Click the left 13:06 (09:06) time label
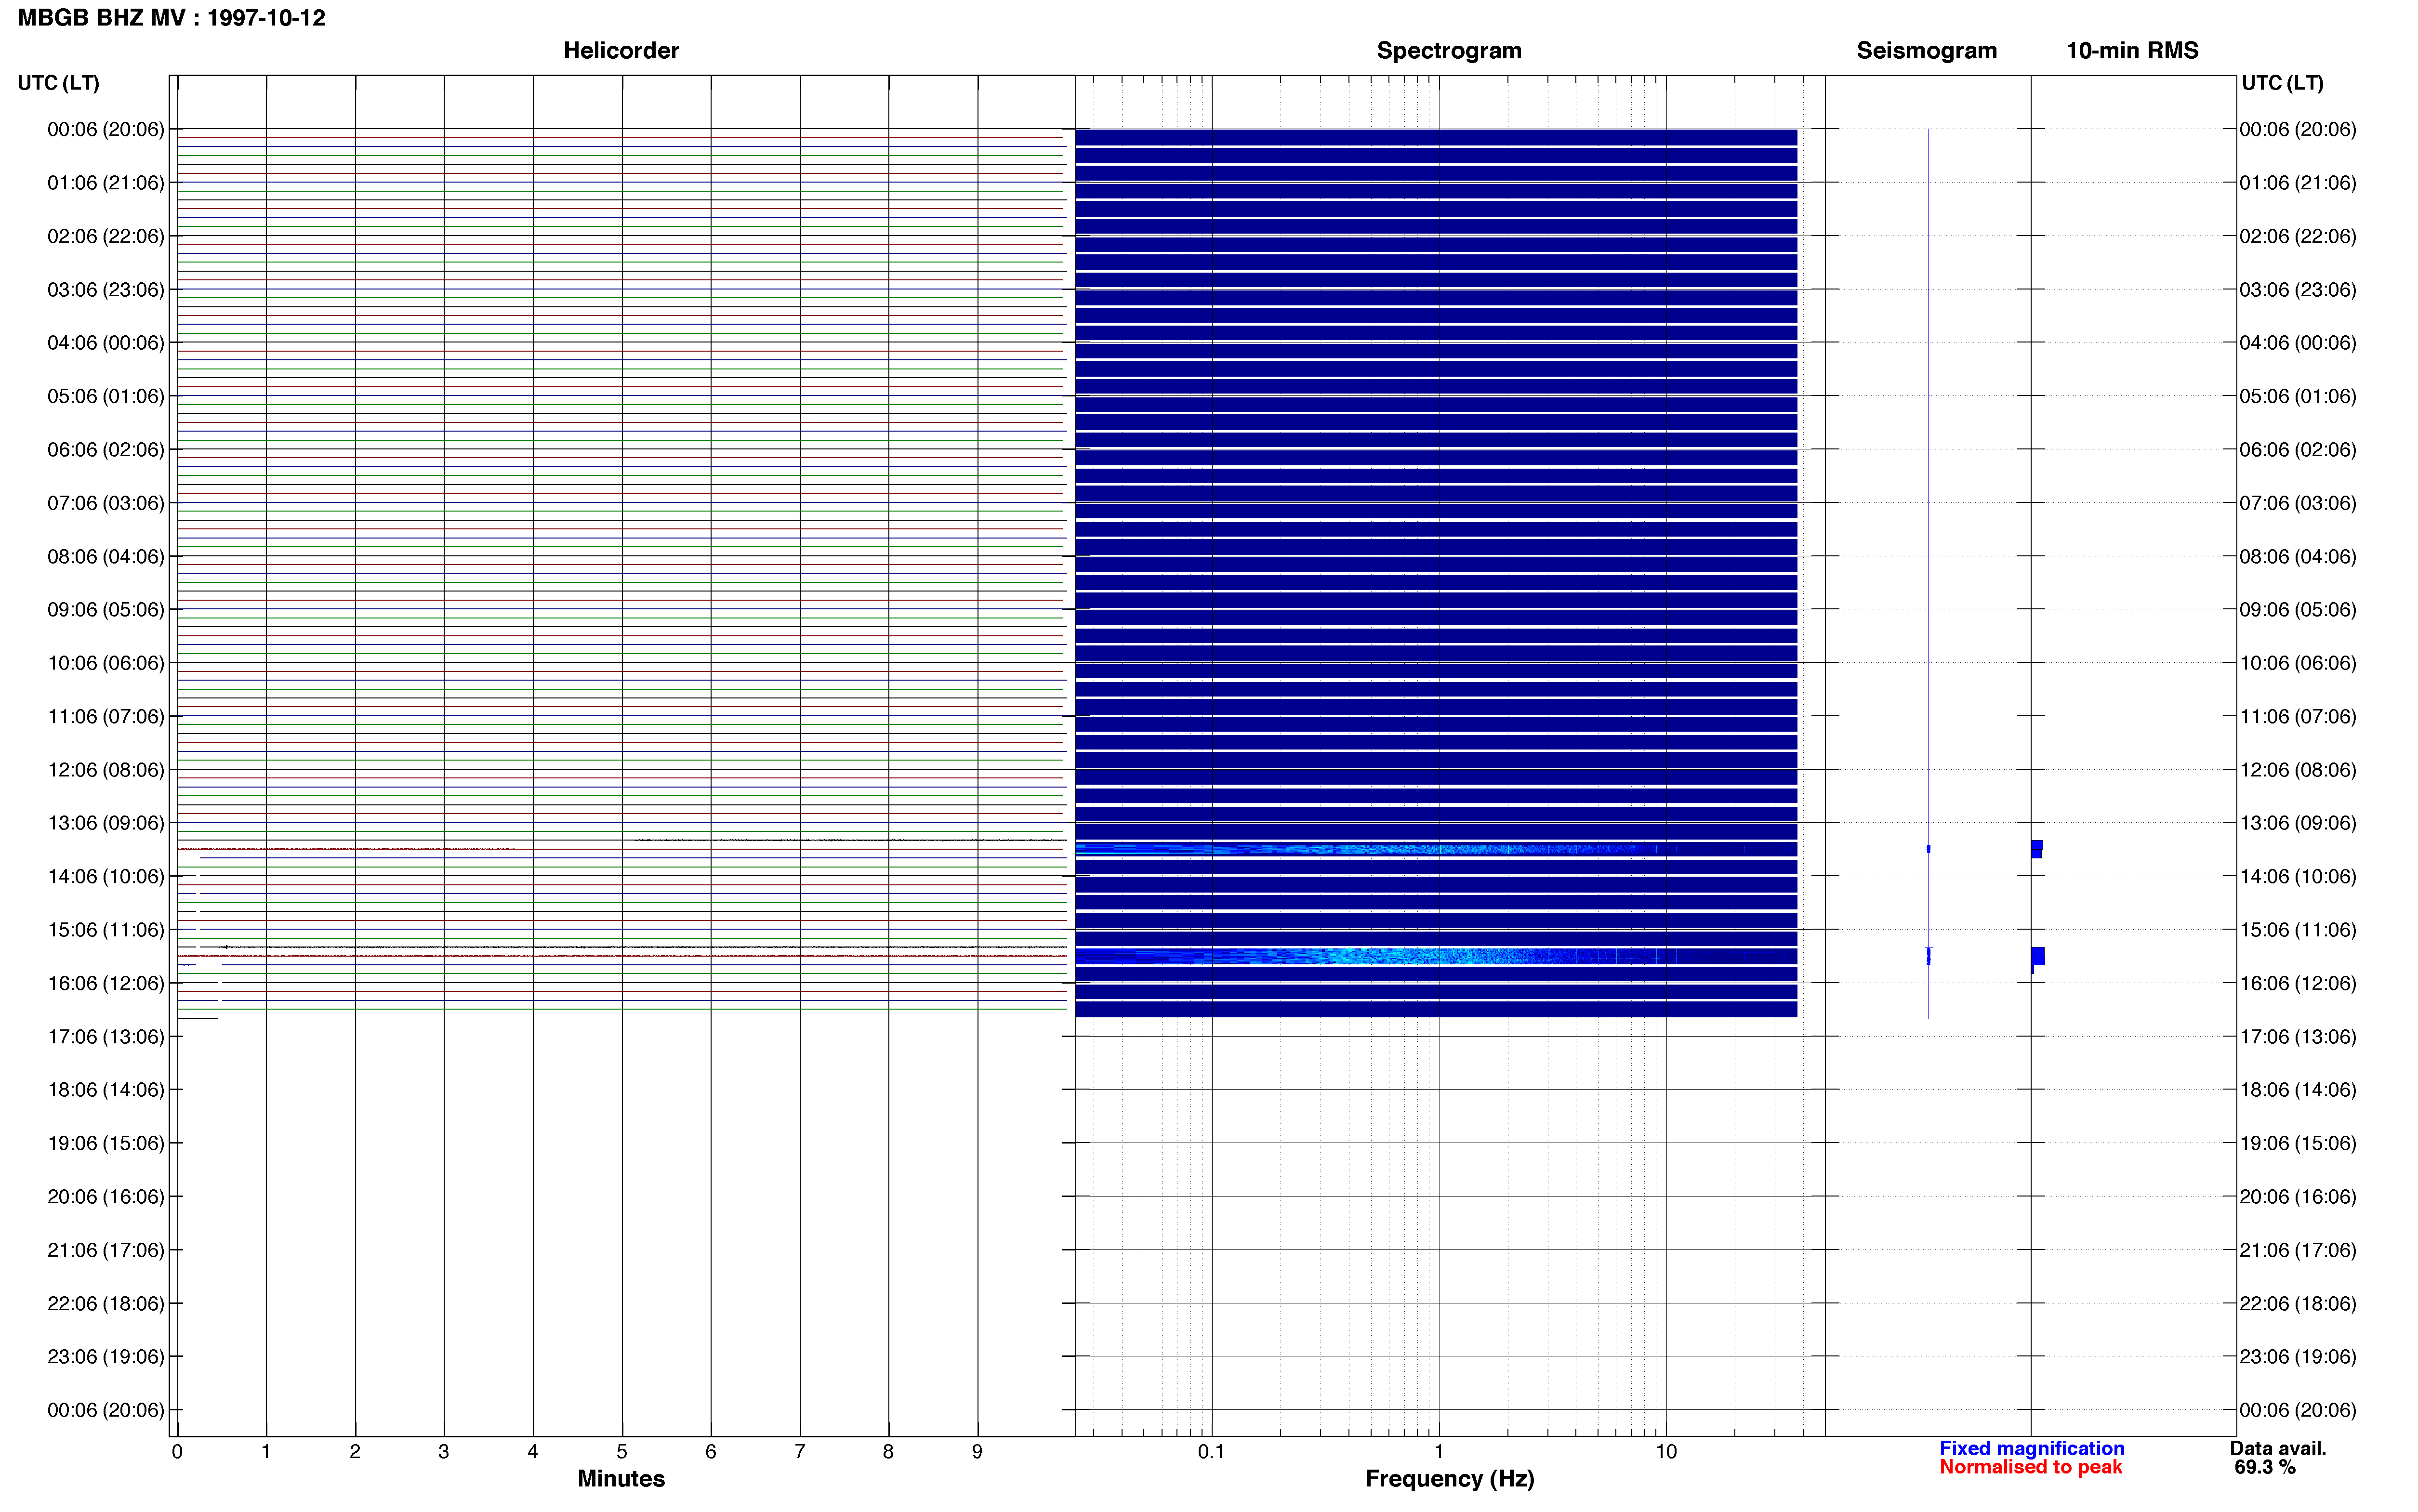Image resolution: width=2418 pixels, height=1512 pixels. click(105, 823)
